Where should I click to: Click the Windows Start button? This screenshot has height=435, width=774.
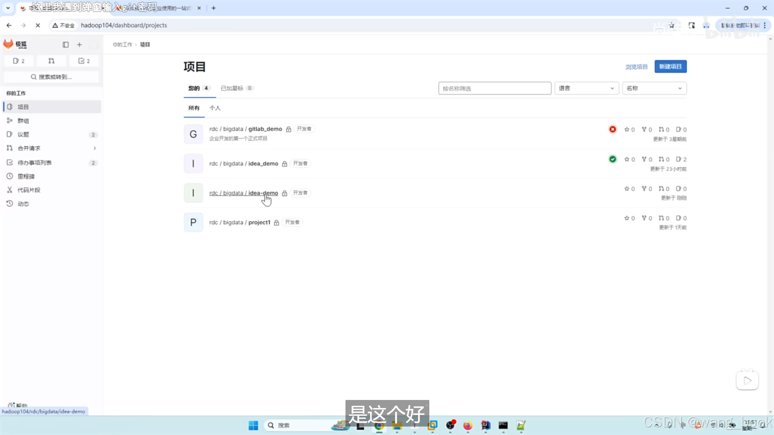[253, 425]
